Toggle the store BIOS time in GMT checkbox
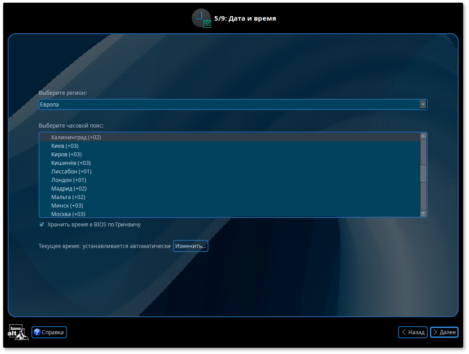The width and height of the screenshot is (469, 354). click(x=42, y=224)
